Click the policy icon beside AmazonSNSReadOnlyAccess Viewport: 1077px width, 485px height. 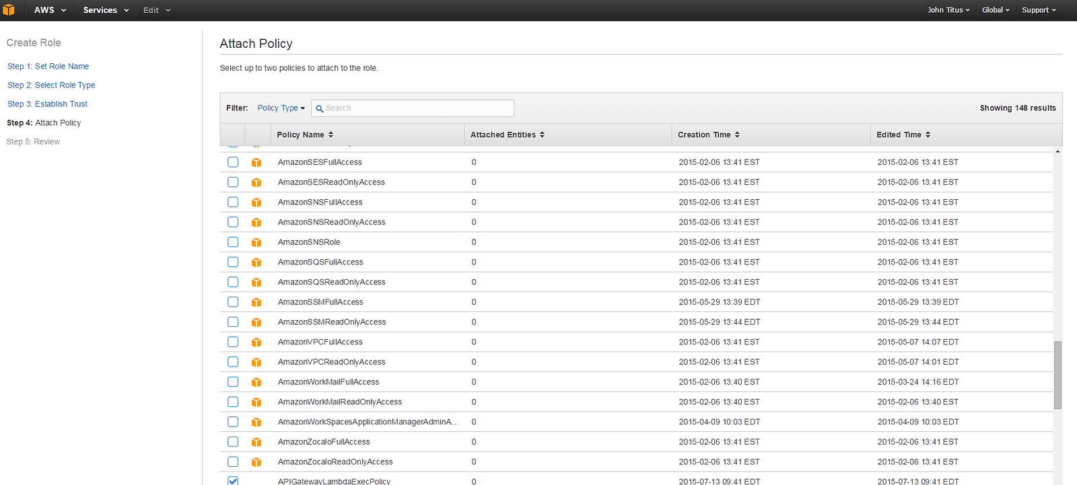256,222
